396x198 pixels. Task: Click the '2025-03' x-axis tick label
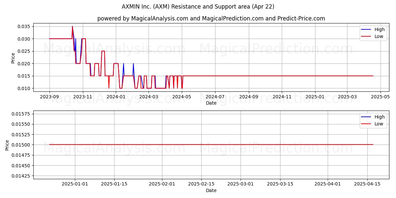[x=347, y=97]
